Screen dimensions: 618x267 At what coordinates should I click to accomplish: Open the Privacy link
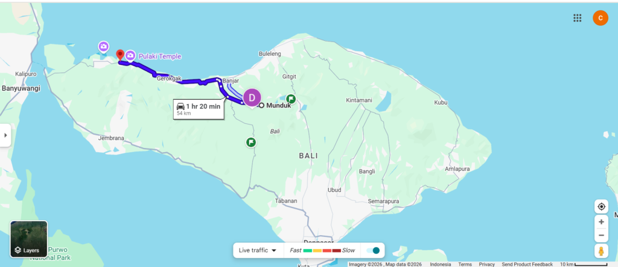tap(487, 264)
